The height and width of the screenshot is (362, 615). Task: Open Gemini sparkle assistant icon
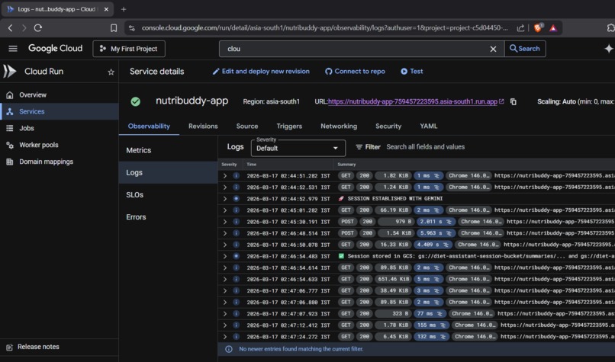coord(608,49)
